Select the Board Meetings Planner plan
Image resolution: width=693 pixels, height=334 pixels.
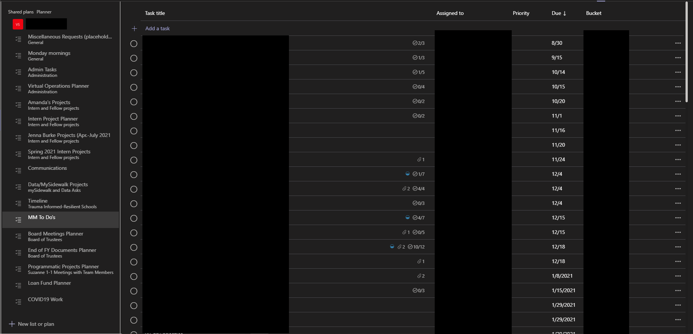pos(61,236)
